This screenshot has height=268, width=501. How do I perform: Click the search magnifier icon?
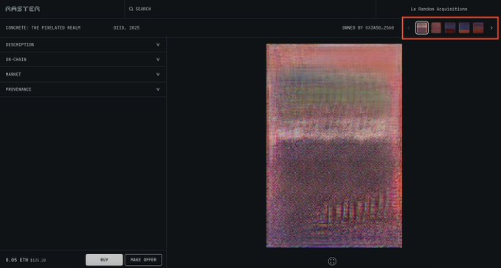(131, 9)
